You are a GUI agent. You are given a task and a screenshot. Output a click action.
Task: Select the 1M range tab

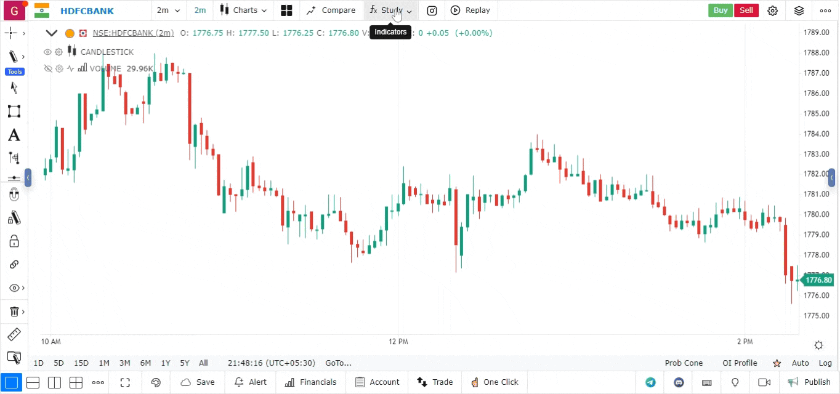pyautogui.click(x=104, y=363)
